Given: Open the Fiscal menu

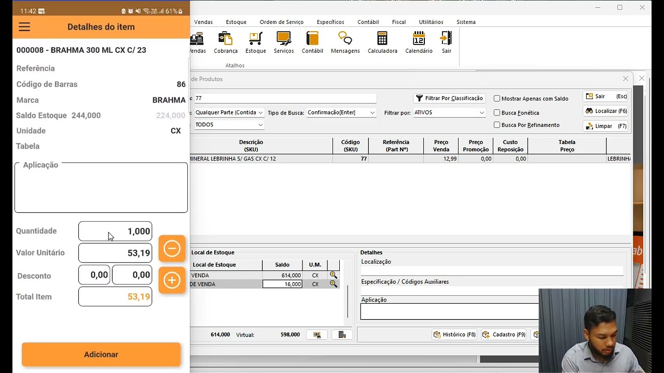Looking at the screenshot, I should click(399, 22).
